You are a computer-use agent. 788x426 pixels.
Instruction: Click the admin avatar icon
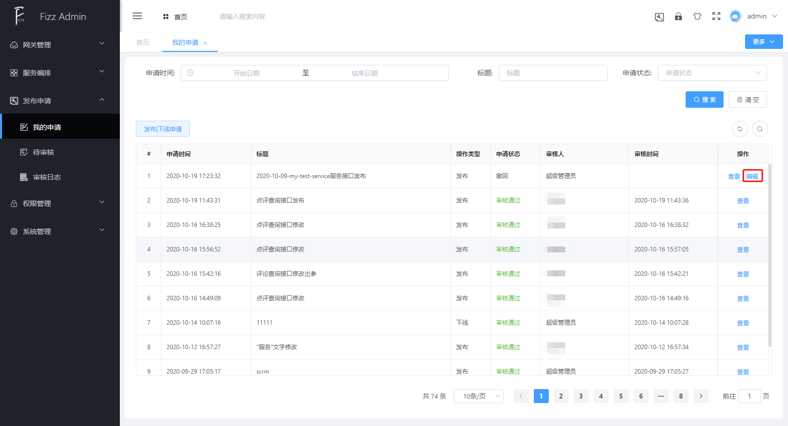[x=735, y=16]
